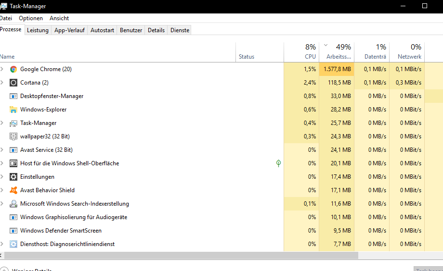Switch to the Benutzer tab
This screenshot has width=443, height=271.
[131, 30]
